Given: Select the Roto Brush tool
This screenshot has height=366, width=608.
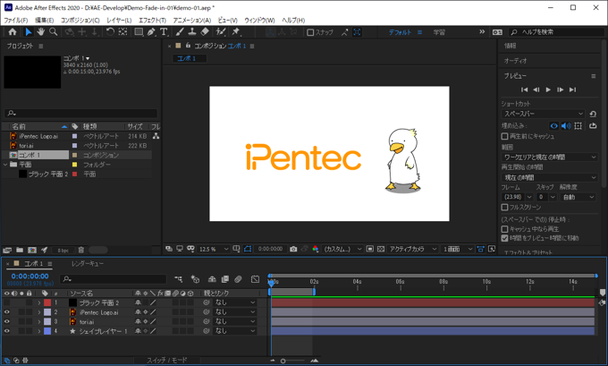Looking at the screenshot, I should [x=221, y=32].
